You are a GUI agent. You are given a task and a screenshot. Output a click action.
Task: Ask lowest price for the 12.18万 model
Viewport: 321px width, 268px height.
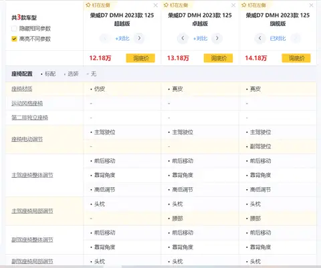coord(140,58)
